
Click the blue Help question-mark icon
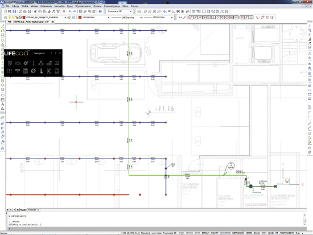click(100, 11)
